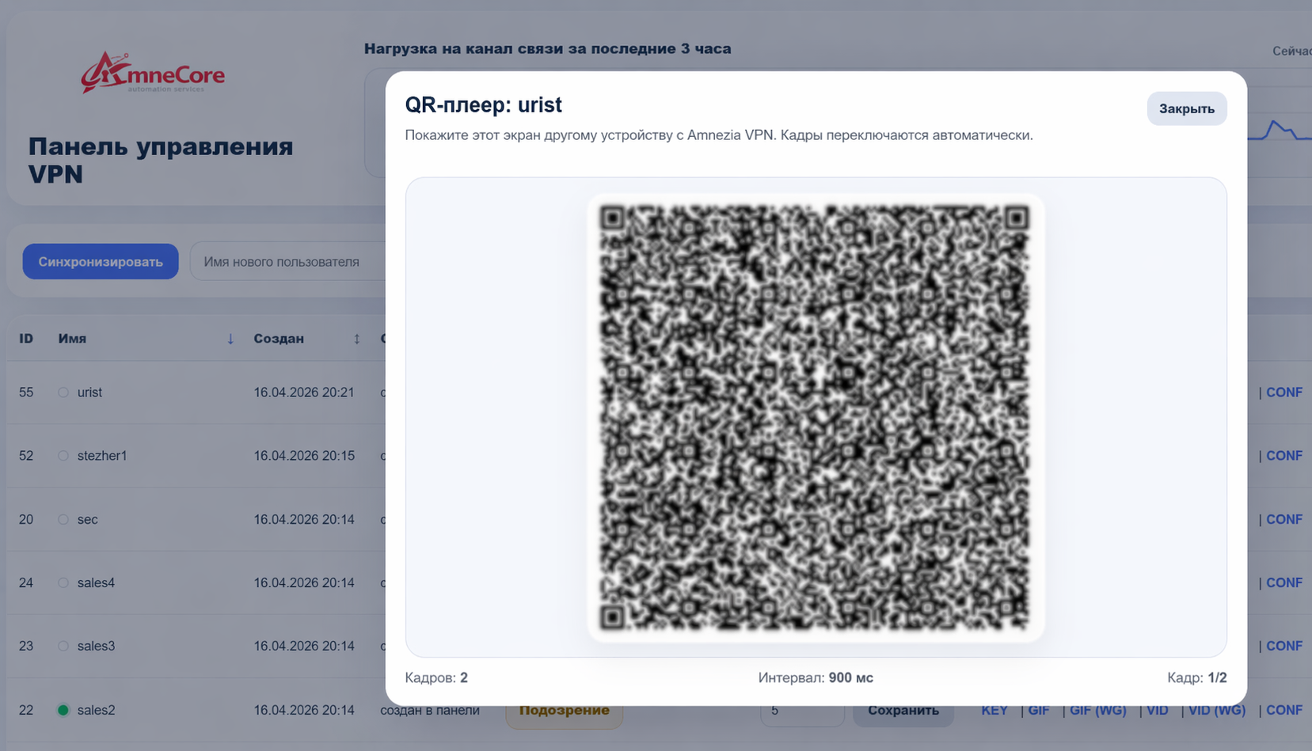The width and height of the screenshot is (1312, 751).
Task: Select the user name sales3
Action: [x=96, y=647]
